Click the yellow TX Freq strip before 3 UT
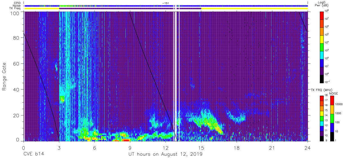The image size is (346, 160). click(x=42, y=8)
